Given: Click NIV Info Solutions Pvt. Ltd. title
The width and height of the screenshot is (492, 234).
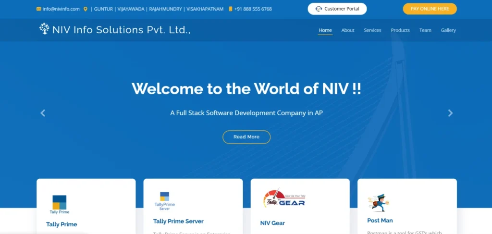Looking at the screenshot, I should [122, 30].
